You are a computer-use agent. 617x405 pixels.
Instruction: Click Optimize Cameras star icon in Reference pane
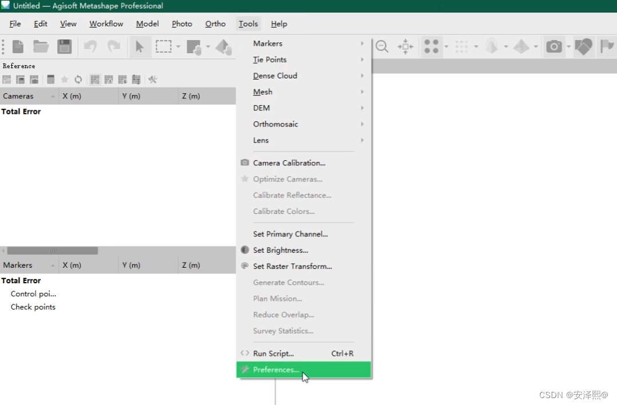point(64,80)
